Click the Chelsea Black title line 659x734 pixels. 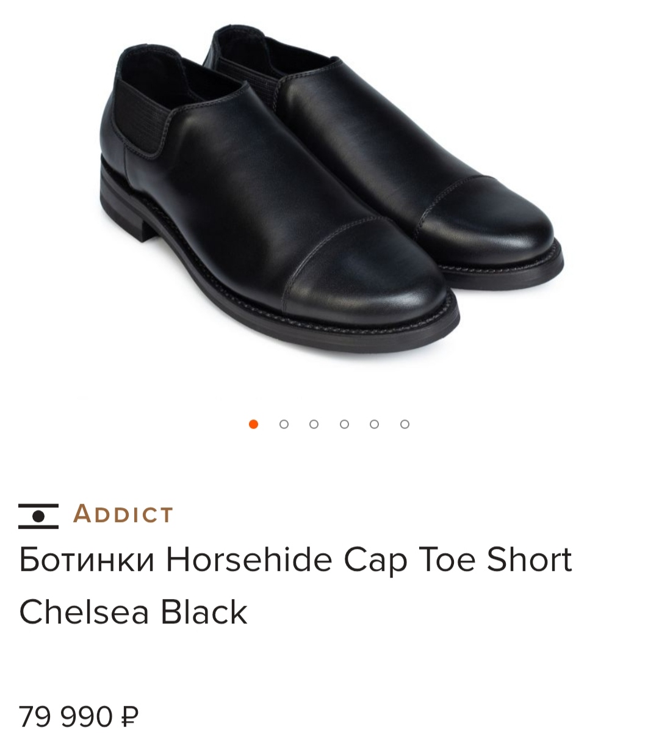[x=134, y=611]
